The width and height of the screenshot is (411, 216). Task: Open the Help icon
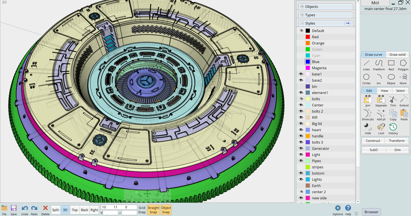348,210
